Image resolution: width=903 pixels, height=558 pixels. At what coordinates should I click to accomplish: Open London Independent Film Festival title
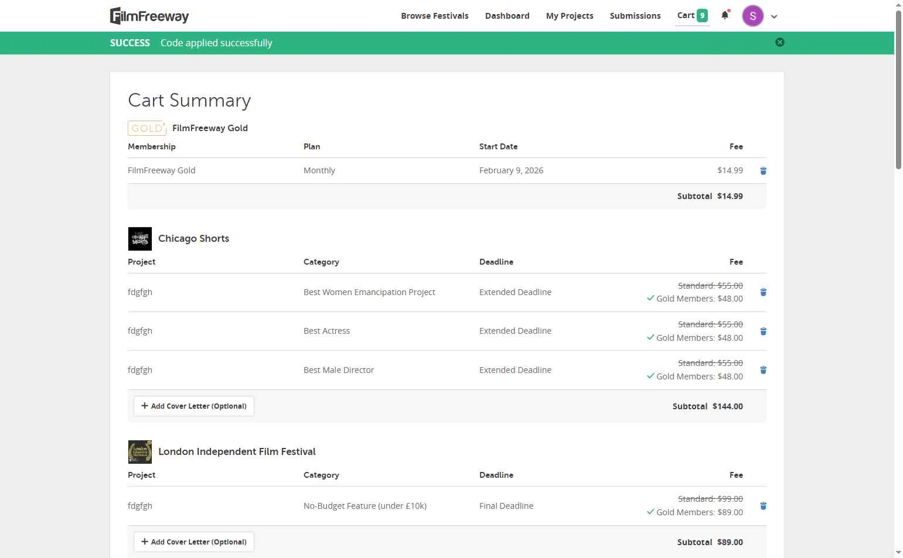coord(237,451)
